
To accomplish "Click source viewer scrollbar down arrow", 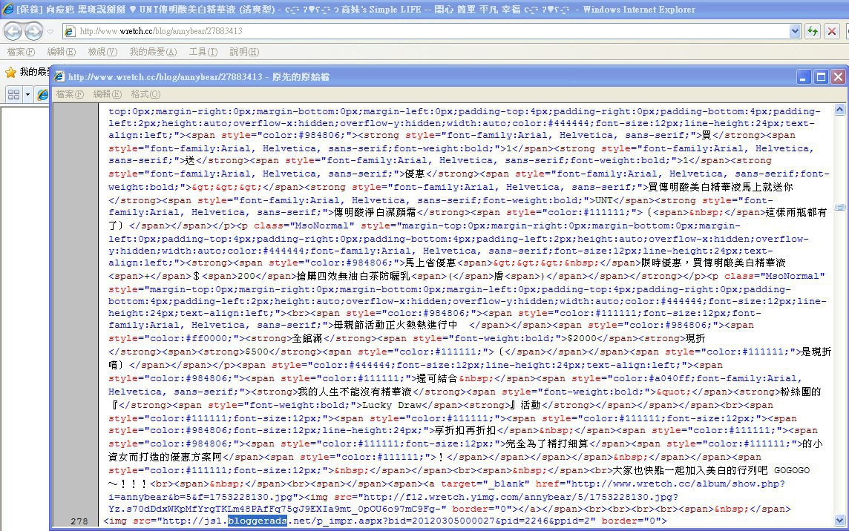I will pos(840,521).
